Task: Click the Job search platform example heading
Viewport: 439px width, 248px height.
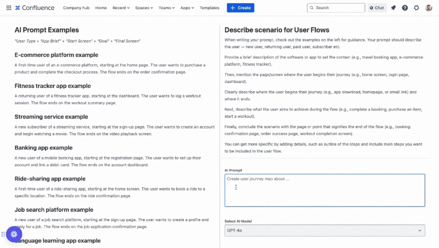Action: click(54, 210)
